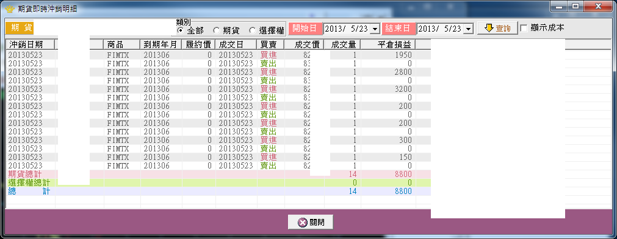This screenshot has height=239, width=617.
Task: Click the 商品 column header
Action: 122,44
